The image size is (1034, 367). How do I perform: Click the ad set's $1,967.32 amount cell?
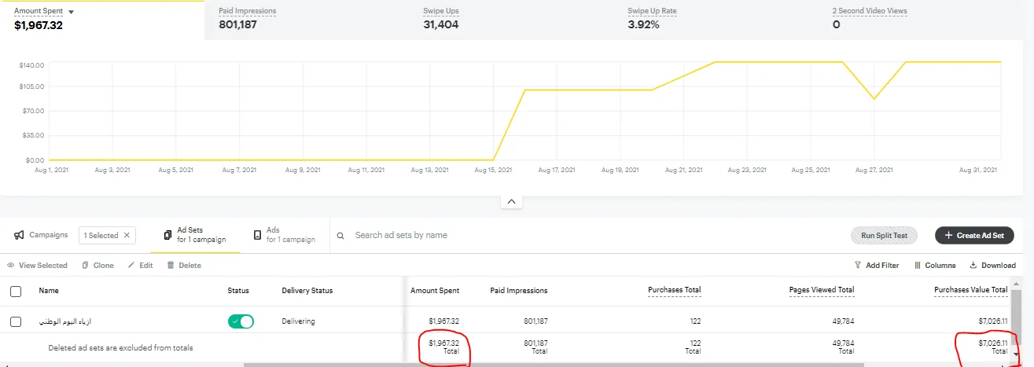tap(444, 321)
